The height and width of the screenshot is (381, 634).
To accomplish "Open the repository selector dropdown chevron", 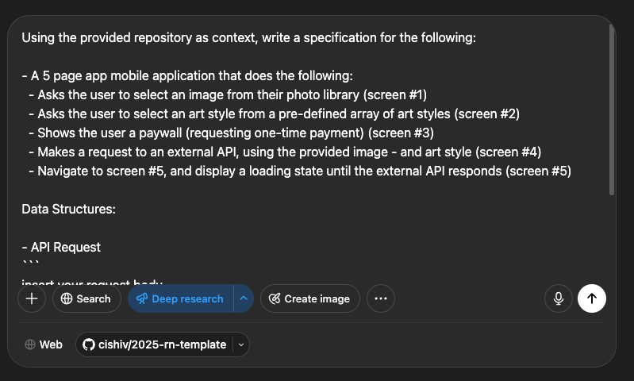I will click(240, 344).
